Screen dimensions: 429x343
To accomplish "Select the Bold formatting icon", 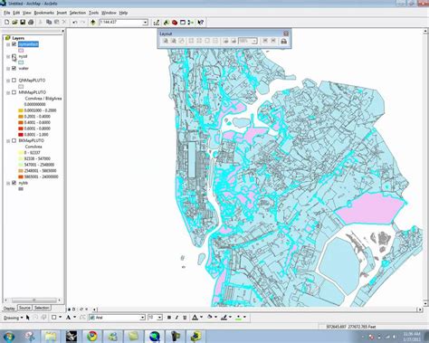I will coord(169,318).
